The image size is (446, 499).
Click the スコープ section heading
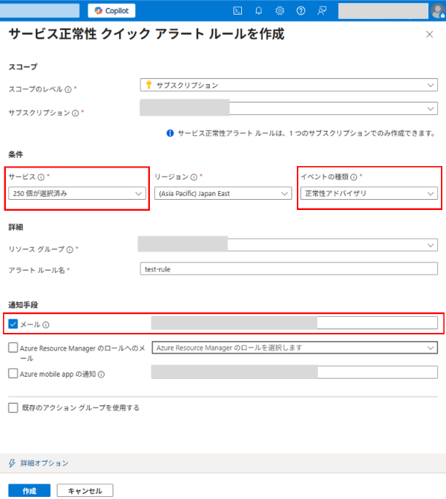pyautogui.click(x=23, y=67)
